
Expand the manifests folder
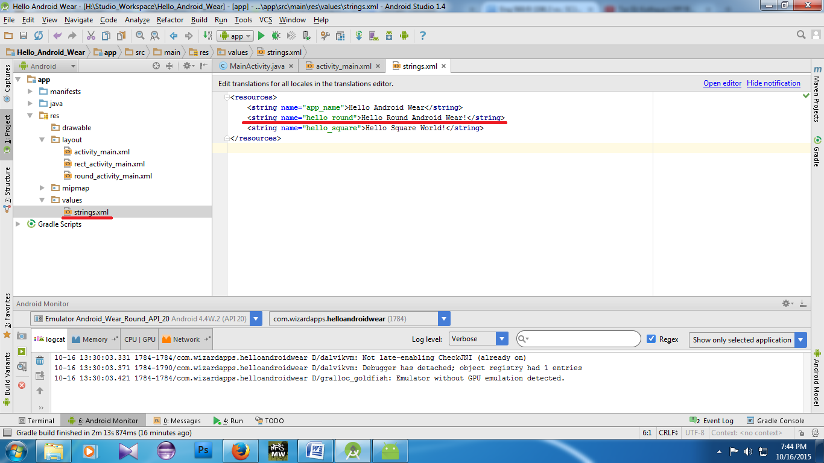pyautogui.click(x=30, y=92)
